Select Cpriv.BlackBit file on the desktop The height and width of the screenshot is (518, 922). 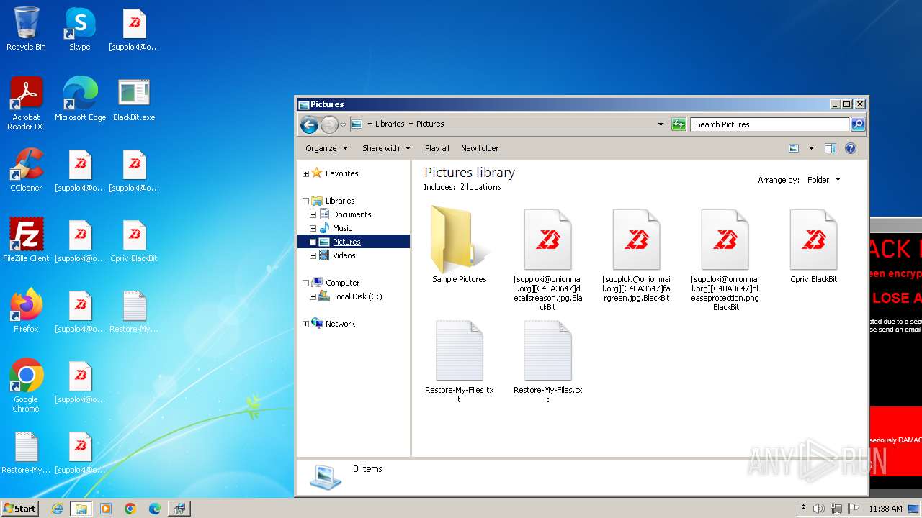point(134,240)
